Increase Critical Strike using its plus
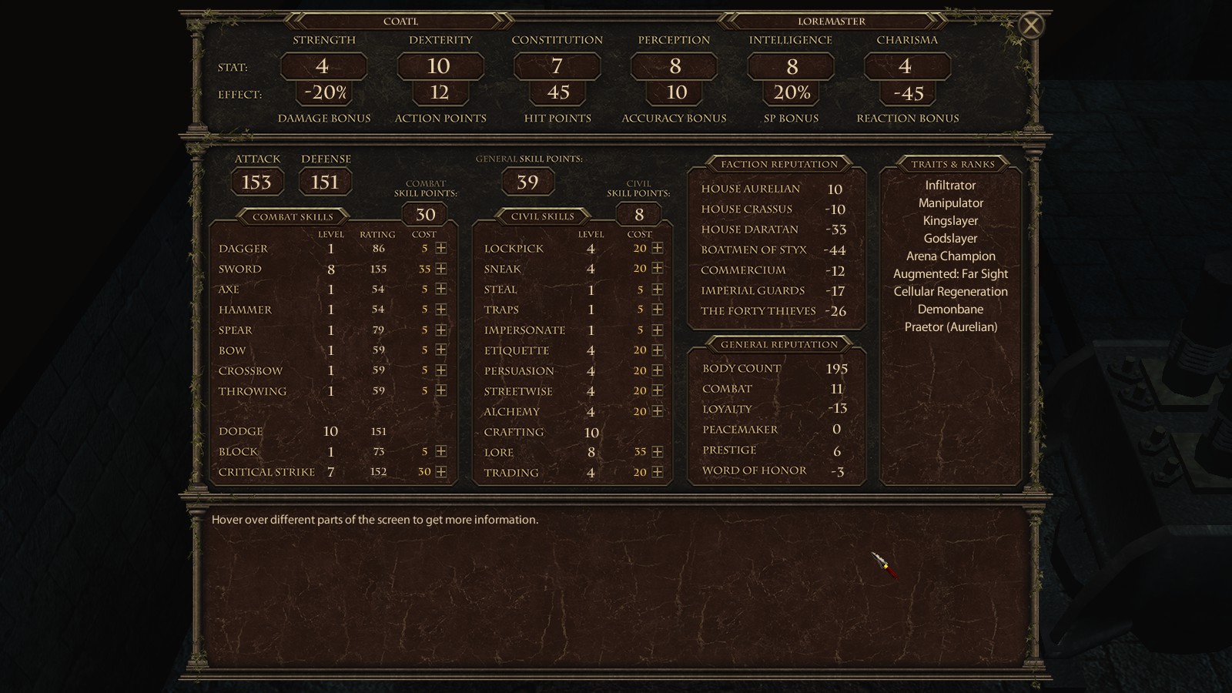The image size is (1232, 693). click(x=441, y=471)
